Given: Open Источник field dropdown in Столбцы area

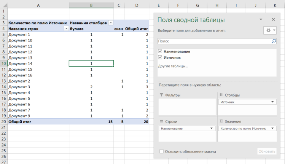Looking at the screenshot, I should (x=272, y=102).
